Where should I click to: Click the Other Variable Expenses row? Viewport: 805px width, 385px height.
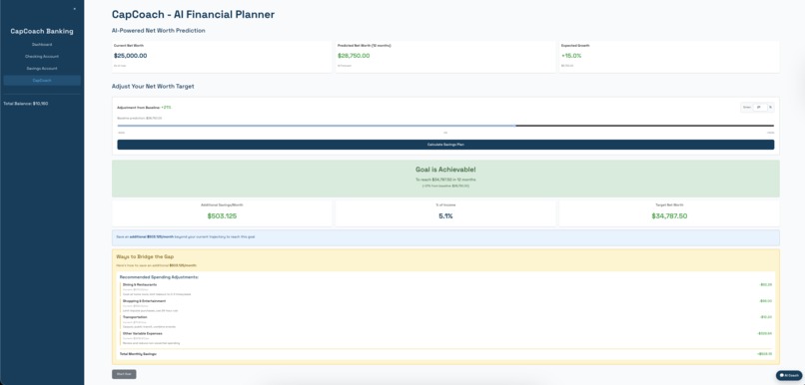(x=445, y=338)
